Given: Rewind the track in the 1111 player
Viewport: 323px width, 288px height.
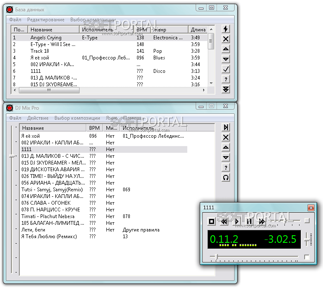Looking at the screenshot, I should (x=224, y=221).
